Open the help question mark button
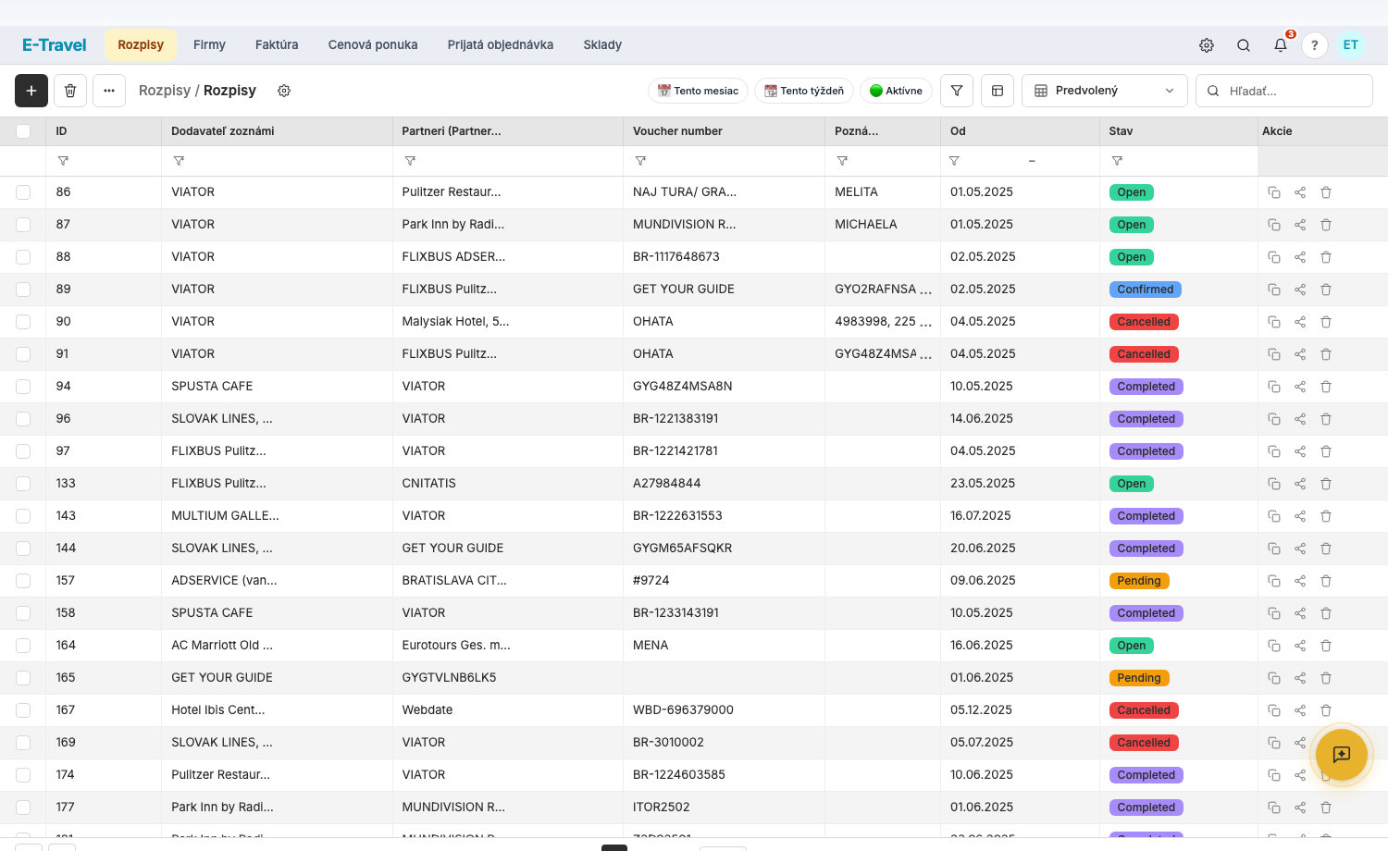 pos(1315,45)
